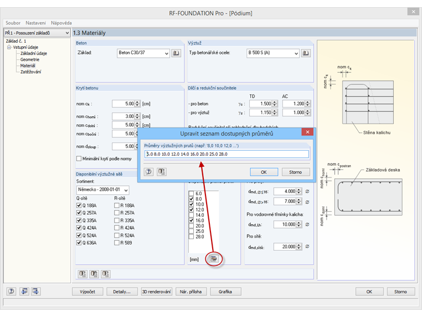Open the Nastavení menu

(x=36, y=23)
